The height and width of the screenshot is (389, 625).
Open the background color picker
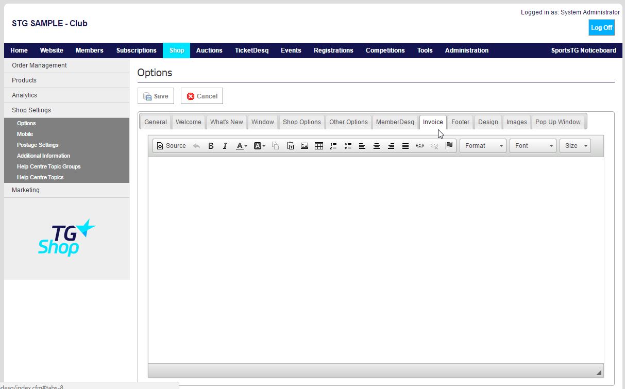pyautogui.click(x=260, y=146)
